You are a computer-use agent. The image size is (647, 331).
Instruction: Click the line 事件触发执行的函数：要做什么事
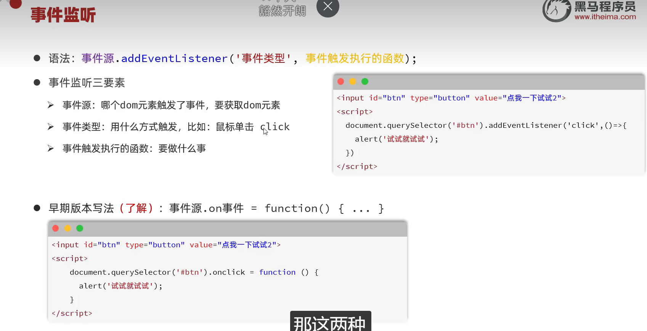[x=134, y=148]
